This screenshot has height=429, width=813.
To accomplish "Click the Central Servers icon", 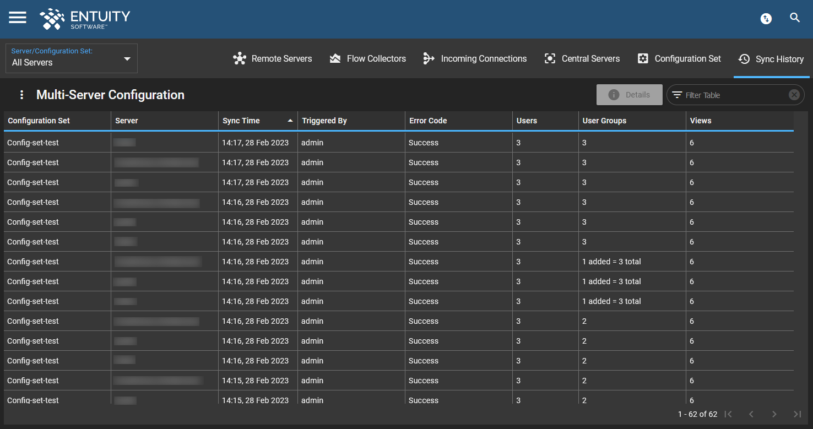I will (x=550, y=58).
